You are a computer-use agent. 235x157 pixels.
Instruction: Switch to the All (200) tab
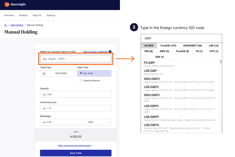point(149,45)
